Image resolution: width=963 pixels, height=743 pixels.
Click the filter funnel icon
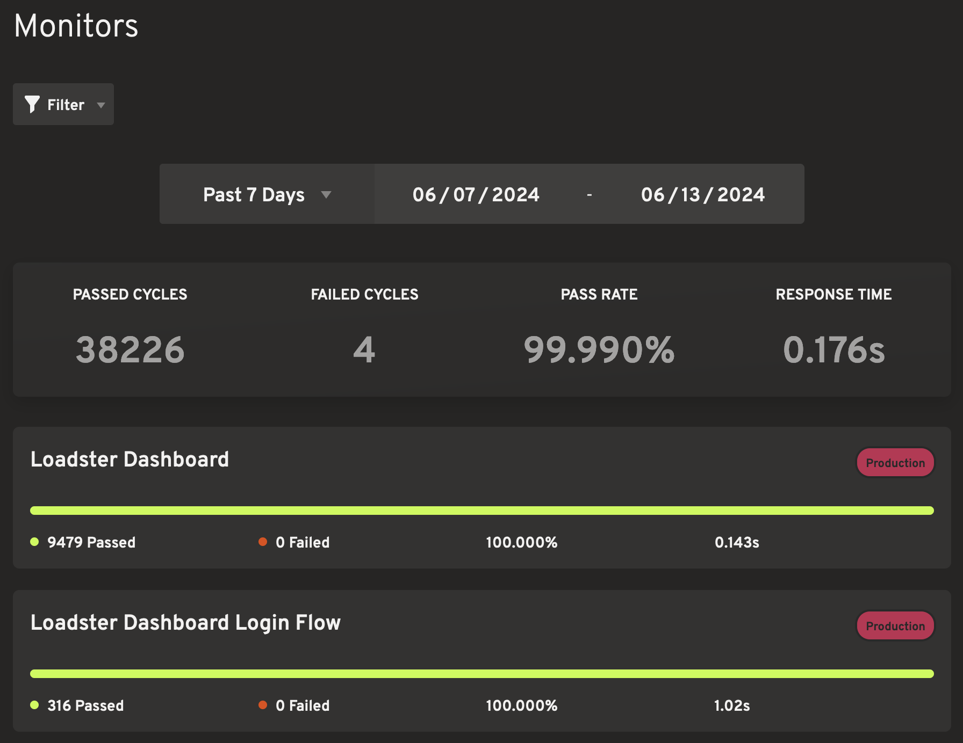click(x=32, y=104)
